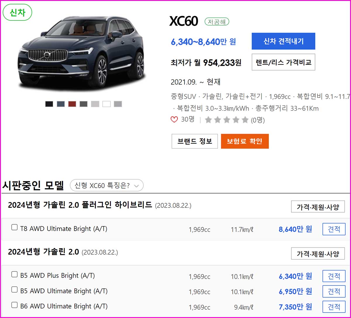The height and width of the screenshot is (318, 351).
Task: Click the 신차 badge at top left
Action: tap(17, 12)
